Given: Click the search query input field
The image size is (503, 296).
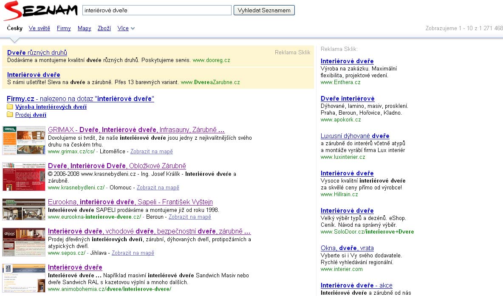Looking at the screenshot, I should click(157, 10).
